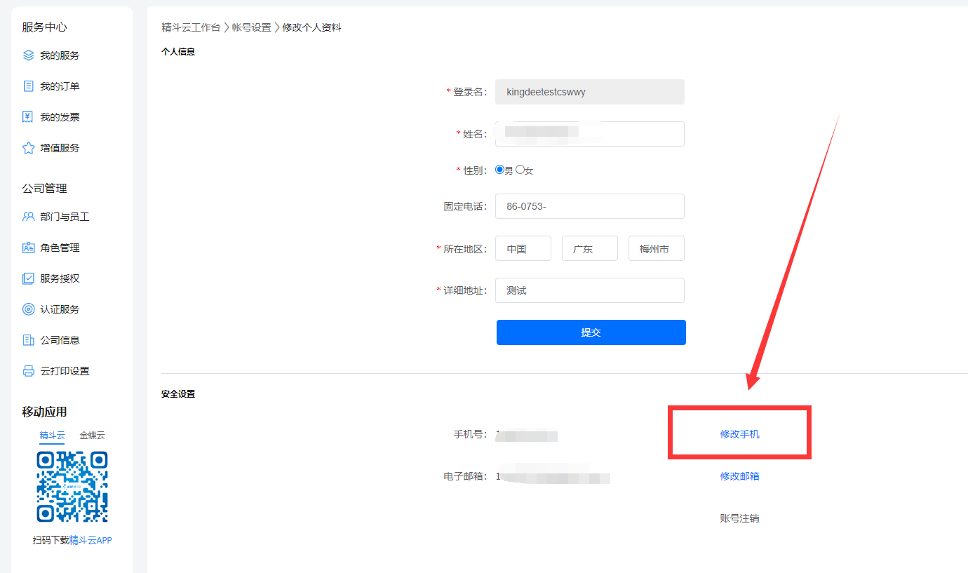The height and width of the screenshot is (573, 968).
Task: Click the 我的订单 document icon
Action: point(28,86)
